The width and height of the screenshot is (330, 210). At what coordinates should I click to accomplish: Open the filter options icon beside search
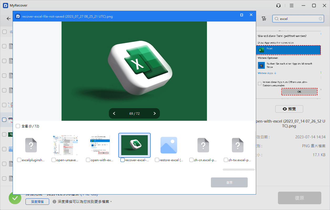[x=264, y=19]
